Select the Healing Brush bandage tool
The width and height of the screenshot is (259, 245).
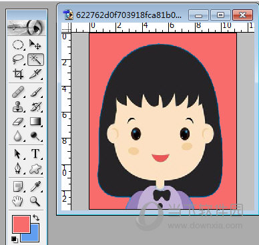[18, 92]
